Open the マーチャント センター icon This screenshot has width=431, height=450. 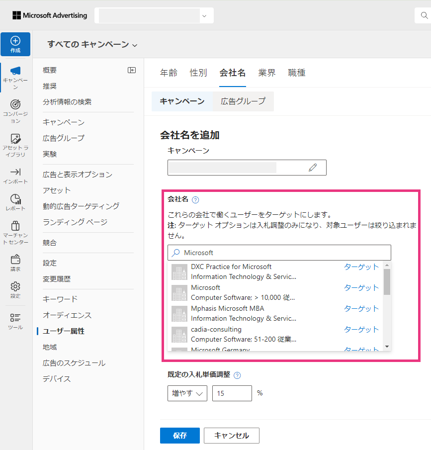tap(15, 226)
